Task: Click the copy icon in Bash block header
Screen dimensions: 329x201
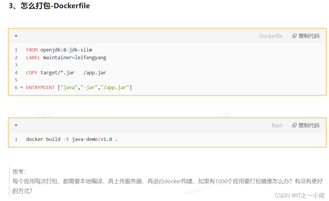Action: click(294, 125)
